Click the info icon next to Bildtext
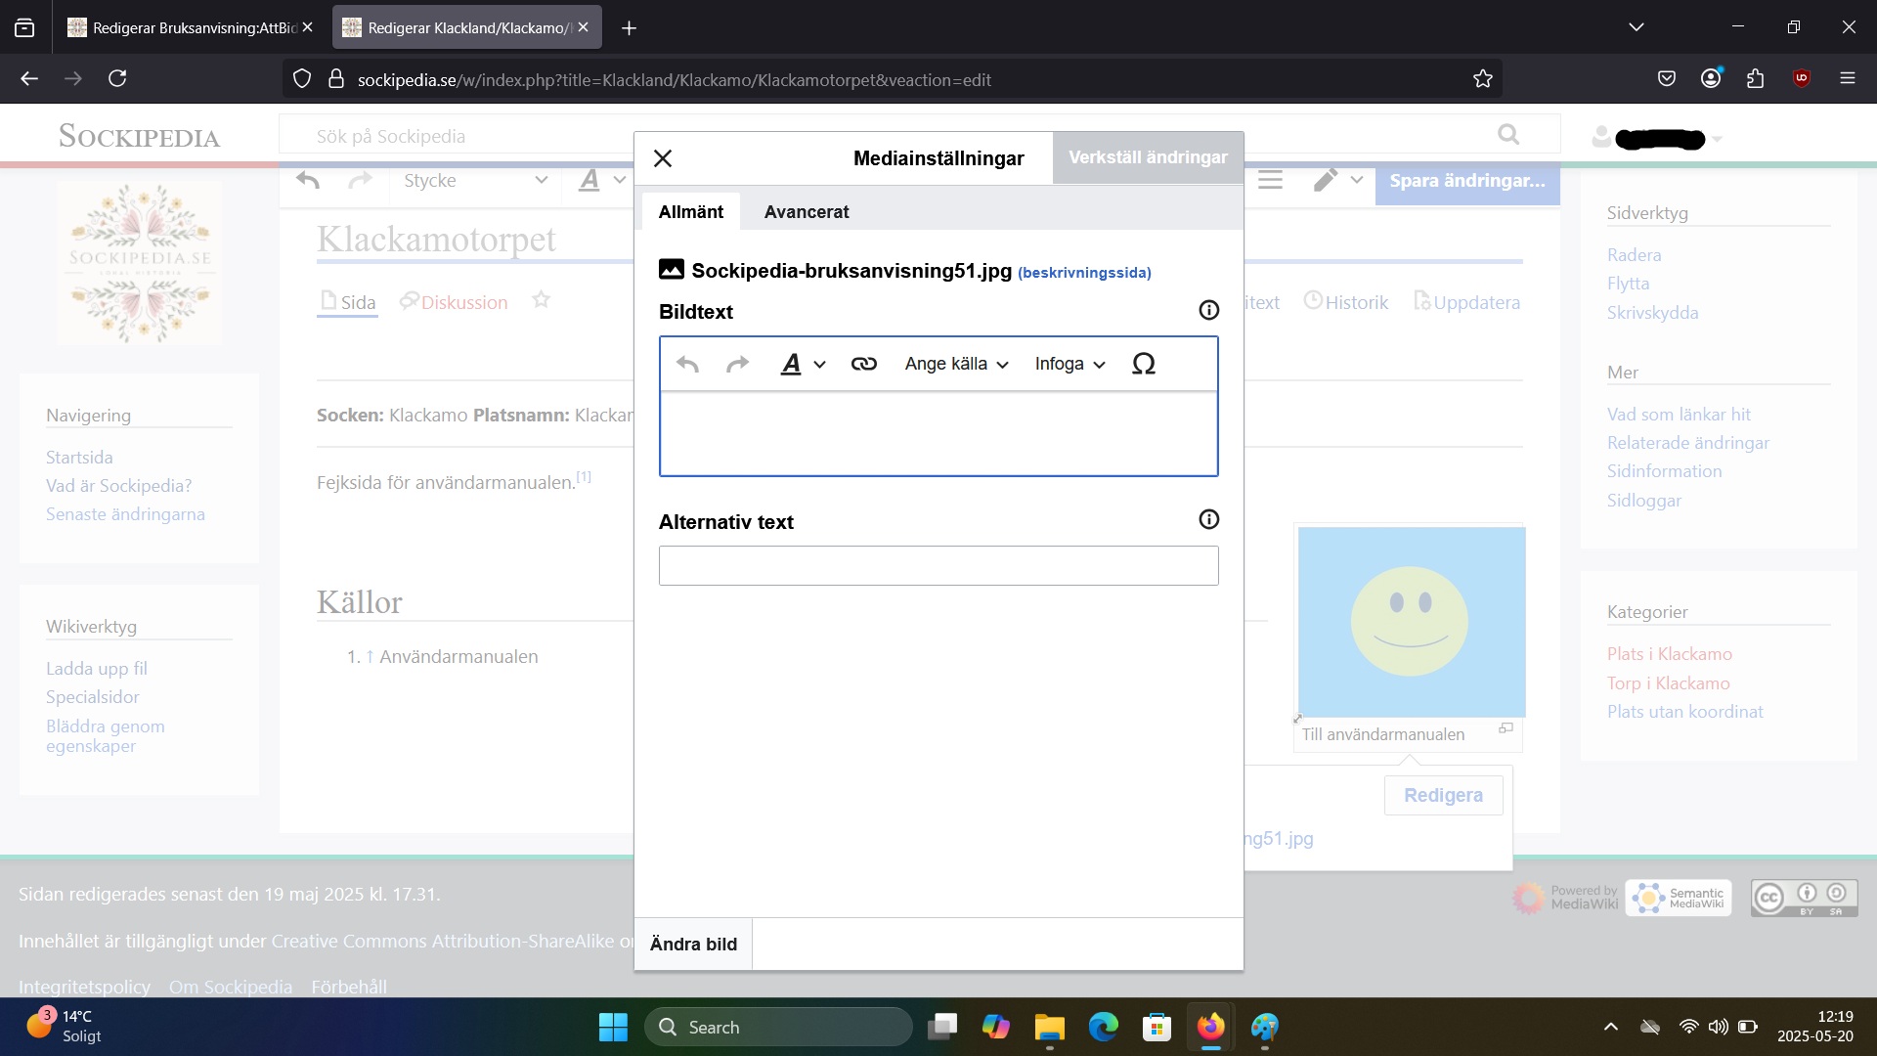The width and height of the screenshot is (1877, 1056). [x=1208, y=310]
